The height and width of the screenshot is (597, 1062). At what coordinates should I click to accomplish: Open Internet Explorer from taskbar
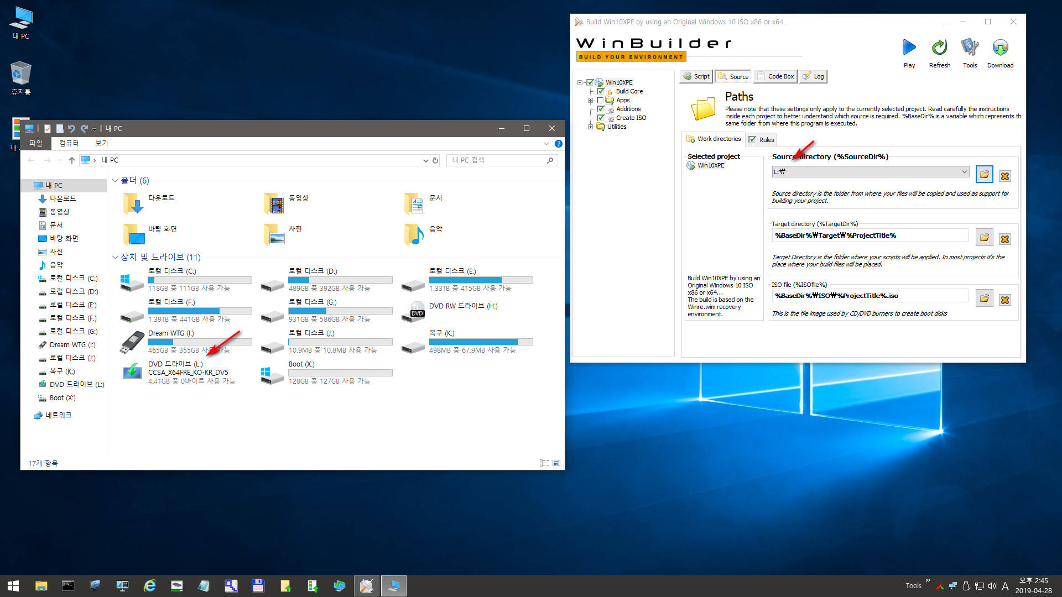149,586
